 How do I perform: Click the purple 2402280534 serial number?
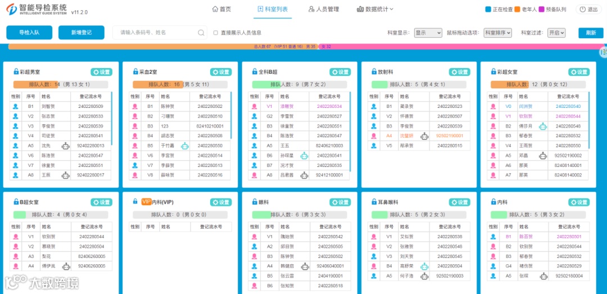(x=329, y=106)
